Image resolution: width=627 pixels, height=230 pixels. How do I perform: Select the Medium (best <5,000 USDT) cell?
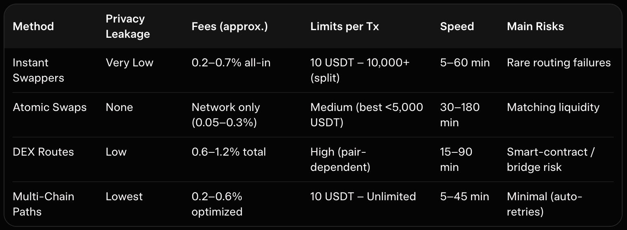pyautogui.click(x=367, y=115)
